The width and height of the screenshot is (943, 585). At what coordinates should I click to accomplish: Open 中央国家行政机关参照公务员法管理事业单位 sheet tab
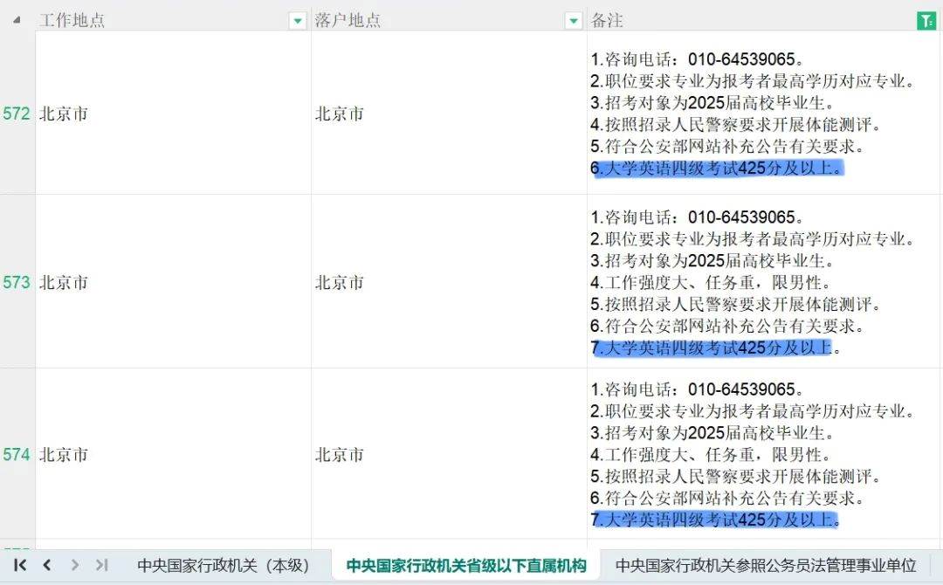tap(765, 565)
